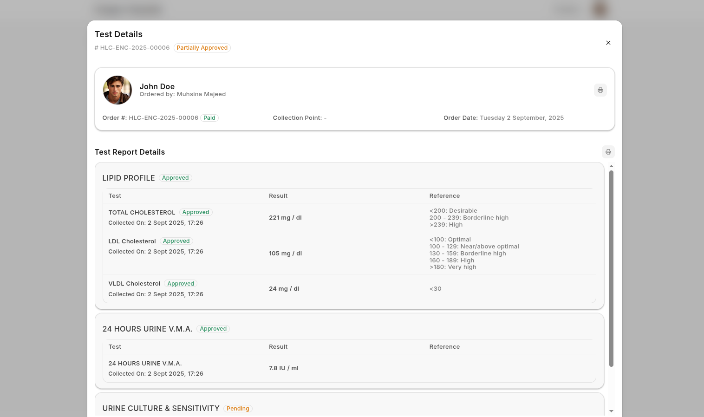Select the URINE CULTURE & SENSITIVITY heading
704x417 pixels.
[161, 409]
